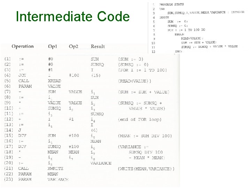Viewport: 251px width, 188px height.
Task: Click the "{VARIANCE :=" comment
Action: click(133, 147)
